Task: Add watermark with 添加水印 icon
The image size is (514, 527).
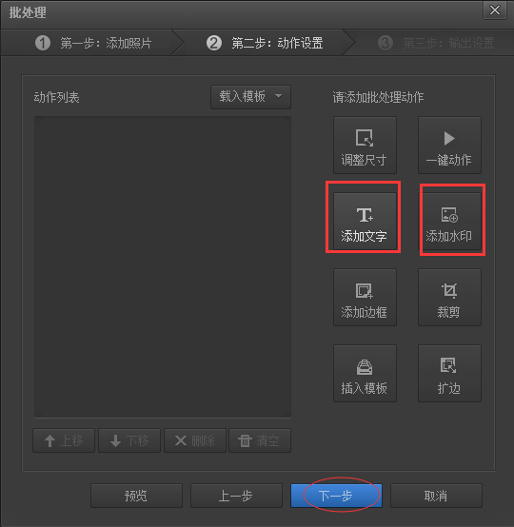Action: 449,221
